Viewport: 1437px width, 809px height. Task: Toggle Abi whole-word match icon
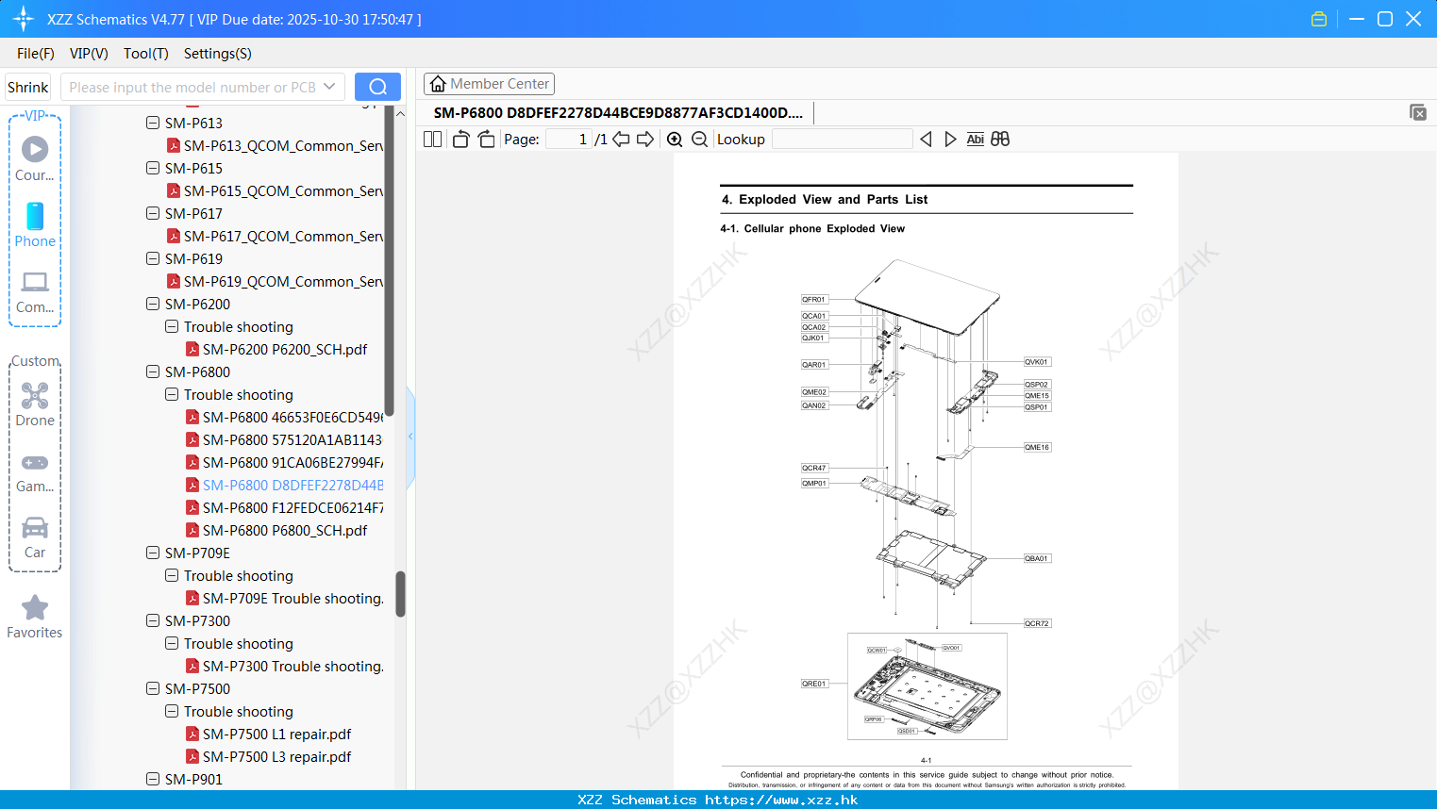(x=975, y=140)
